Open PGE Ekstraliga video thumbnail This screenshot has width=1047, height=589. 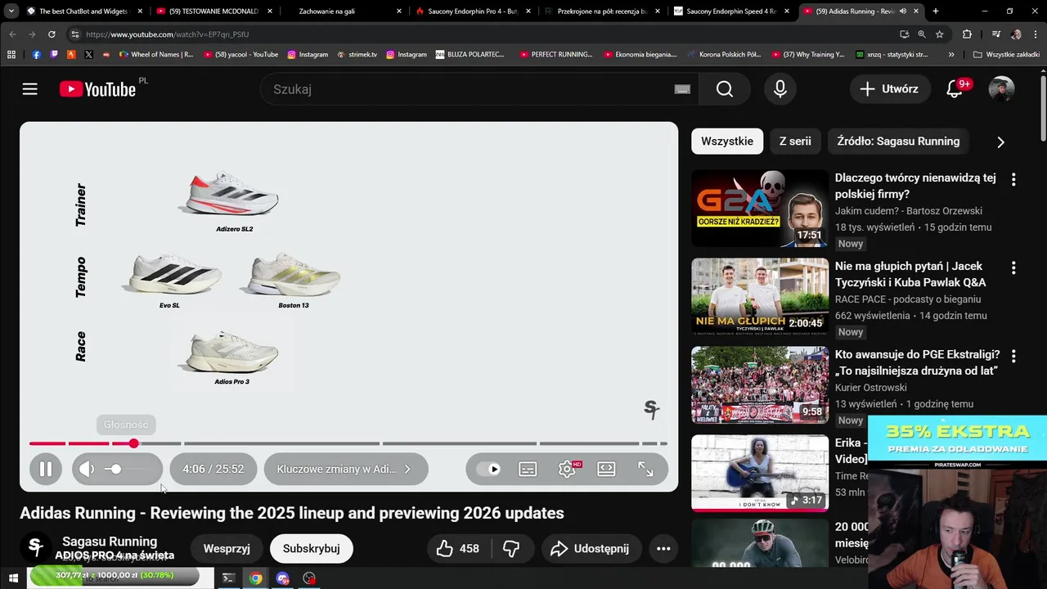coord(760,385)
